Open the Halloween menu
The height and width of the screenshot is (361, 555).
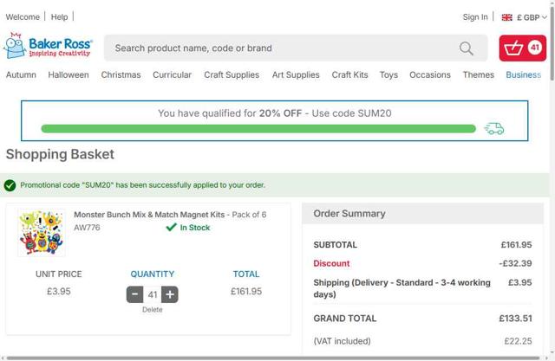click(x=69, y=75)
